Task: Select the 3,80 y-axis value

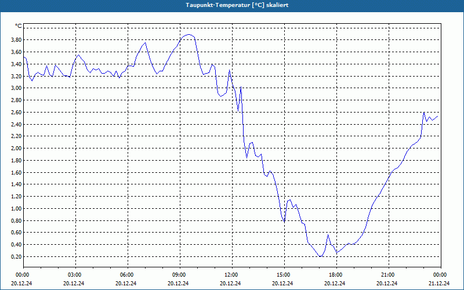Action: point(17,40)
